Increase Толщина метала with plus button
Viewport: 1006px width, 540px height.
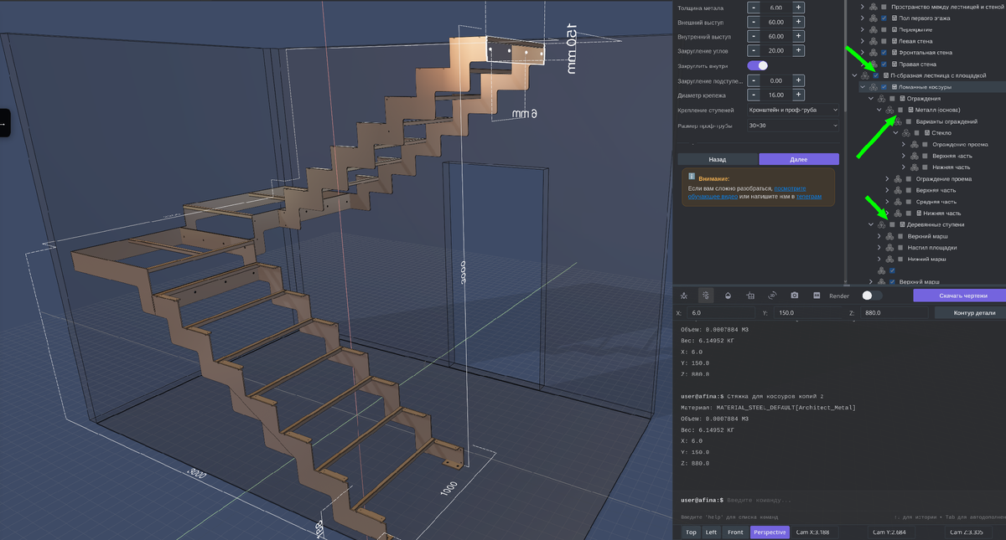[x=798, y=8]
